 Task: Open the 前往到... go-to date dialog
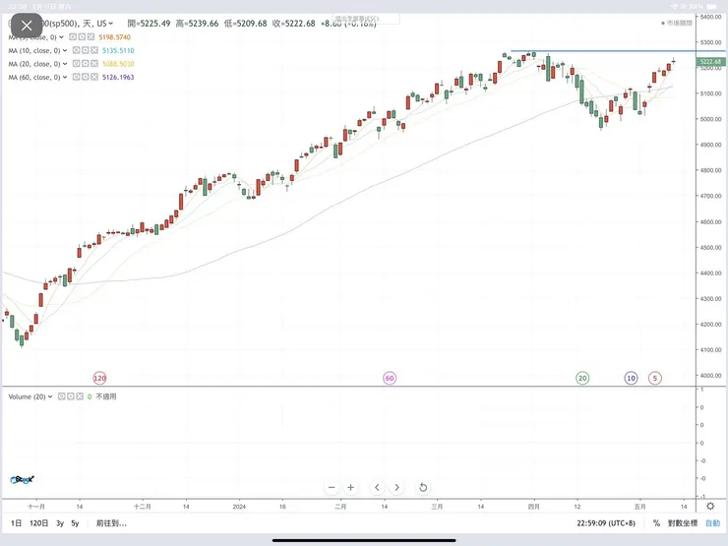pos(111,523)
